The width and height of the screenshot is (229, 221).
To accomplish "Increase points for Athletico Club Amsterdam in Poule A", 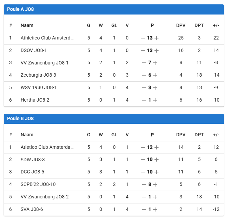I will coord(156,38).
